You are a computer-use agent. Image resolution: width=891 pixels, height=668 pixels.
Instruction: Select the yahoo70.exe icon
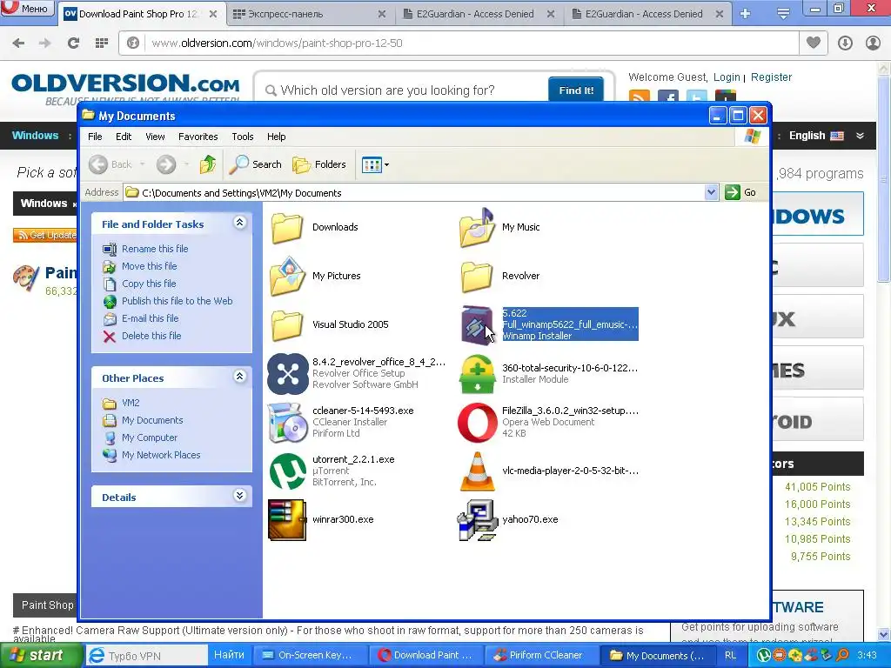tap(477, 520)
